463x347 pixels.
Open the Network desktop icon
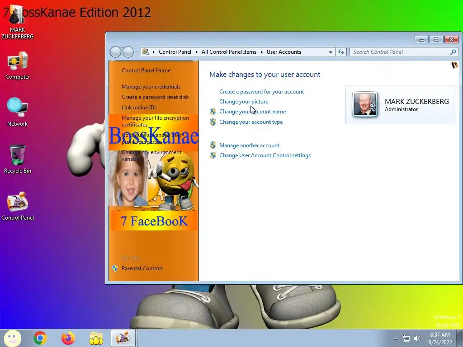pyautogui.click(x=18, y=112)
